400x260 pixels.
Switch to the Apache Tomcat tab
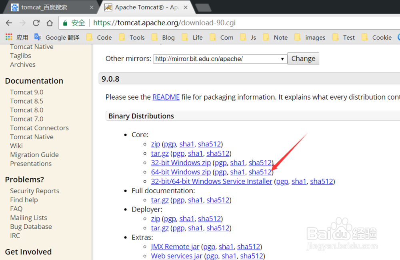click(147, 7)
